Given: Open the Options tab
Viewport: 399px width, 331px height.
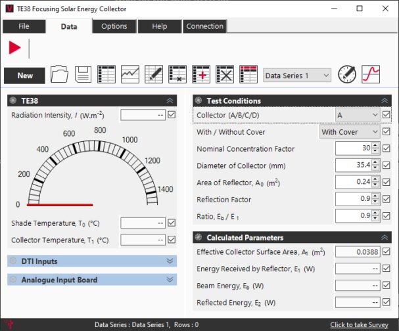Looking at the screenshot, I should pos(114,26).
